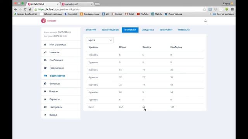The height and width of the screenshot is (139, 248).
Task: Open the Mail.Ru bookmark
Action: (x=157, y=14)
